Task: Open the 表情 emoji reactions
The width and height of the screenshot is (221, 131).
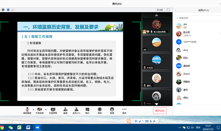Action: tap(112, 111)
